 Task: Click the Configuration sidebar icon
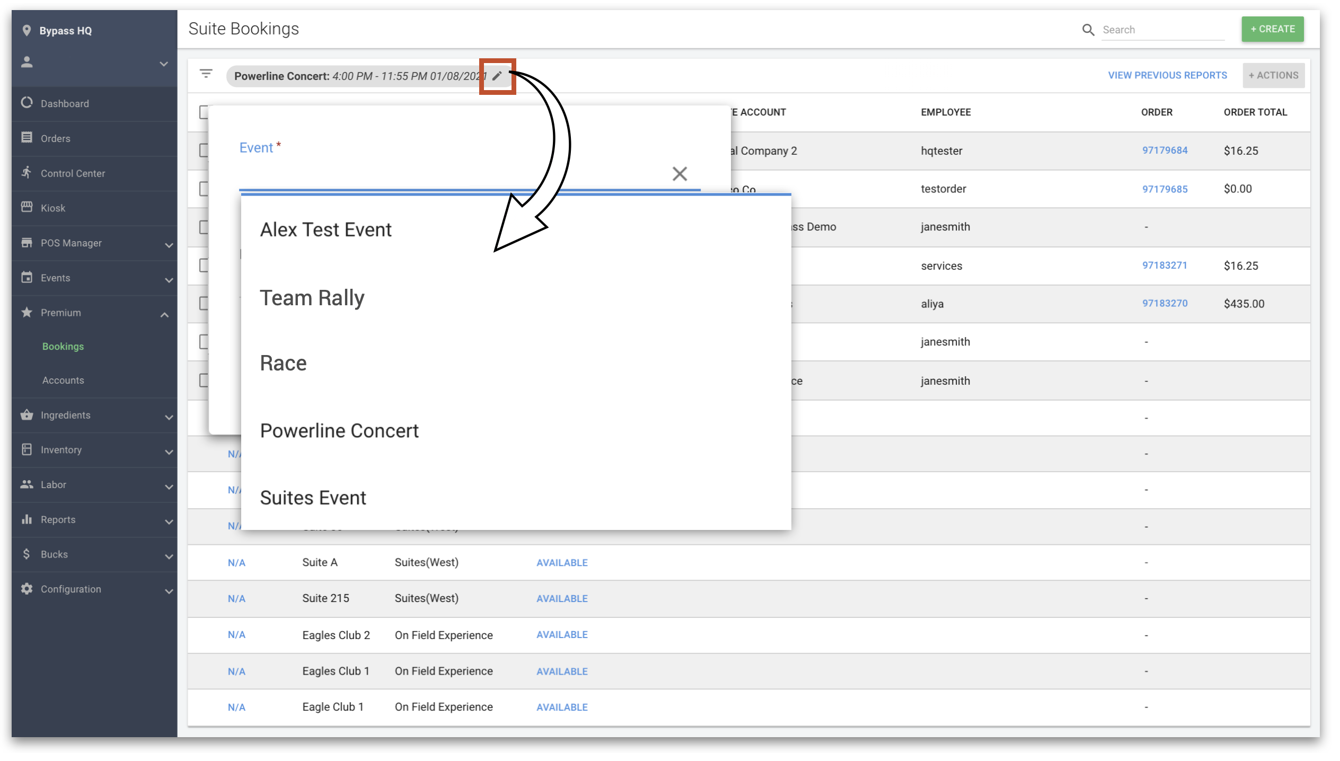pos(26,588)
